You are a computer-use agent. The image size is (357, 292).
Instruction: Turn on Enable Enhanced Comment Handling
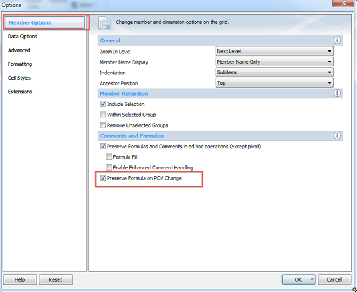[109, 168]
